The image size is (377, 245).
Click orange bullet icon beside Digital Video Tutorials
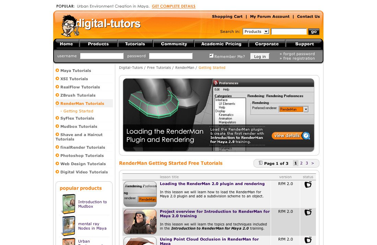tap(57, 172)
